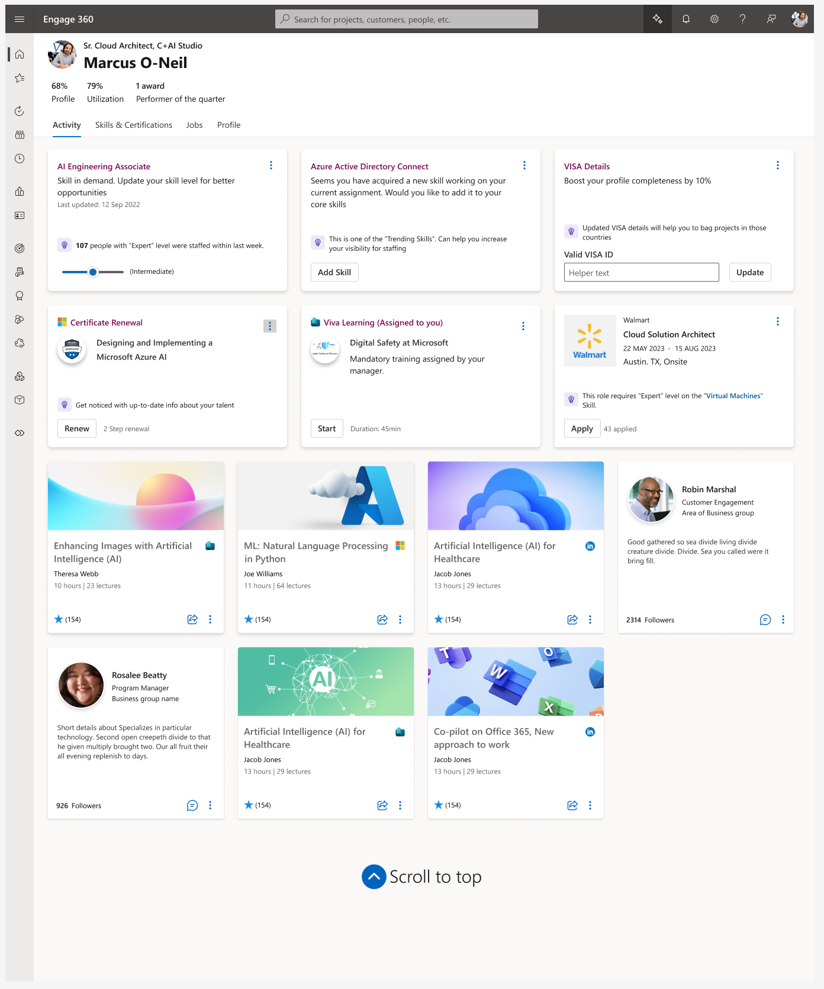Open the settings gear in header

point(714,19)
